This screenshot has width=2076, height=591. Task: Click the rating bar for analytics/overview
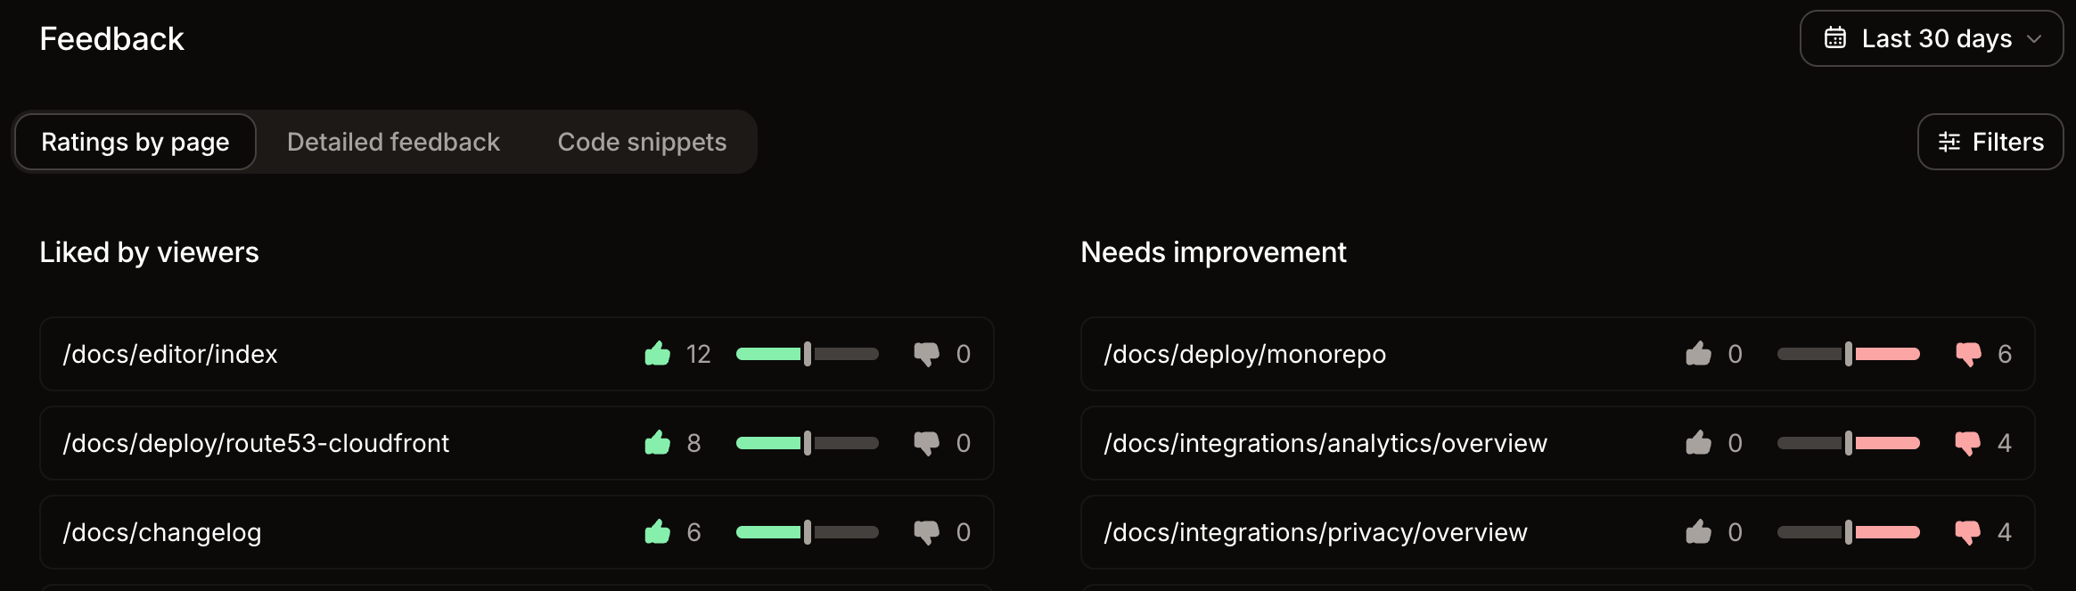1849,443
